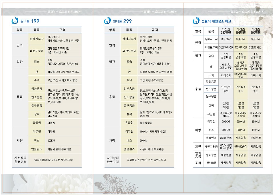Click 장례전문도우미 5명 in the 299 table
The image size is (274, 195).
(151, 49)
